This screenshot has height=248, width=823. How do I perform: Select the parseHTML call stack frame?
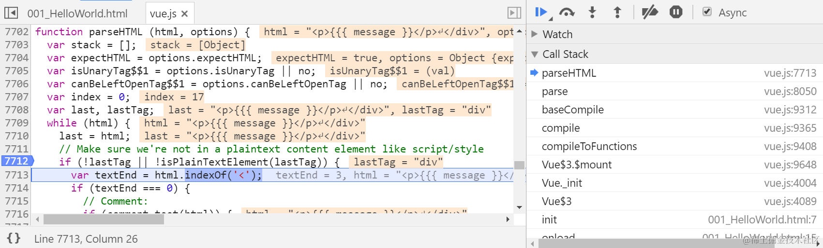click(x=674, y=73)
